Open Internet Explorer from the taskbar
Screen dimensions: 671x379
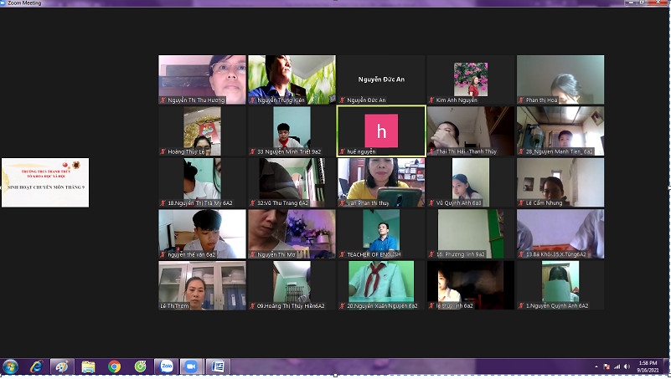[36, 366]
